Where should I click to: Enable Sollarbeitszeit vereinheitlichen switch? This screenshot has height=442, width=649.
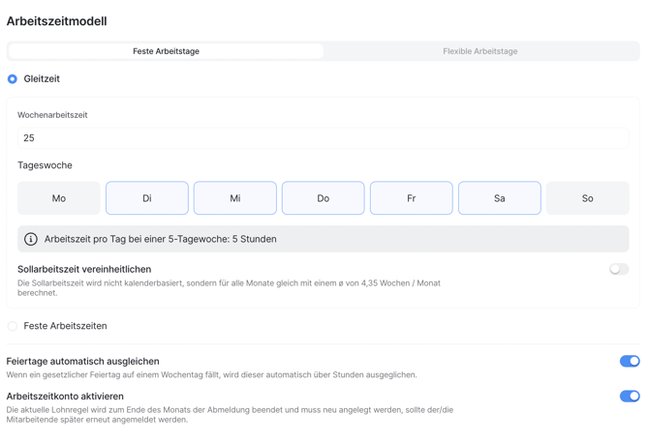619,270
